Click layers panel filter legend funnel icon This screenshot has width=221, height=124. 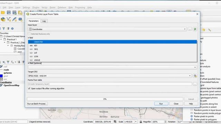click(x=8, y=62)
